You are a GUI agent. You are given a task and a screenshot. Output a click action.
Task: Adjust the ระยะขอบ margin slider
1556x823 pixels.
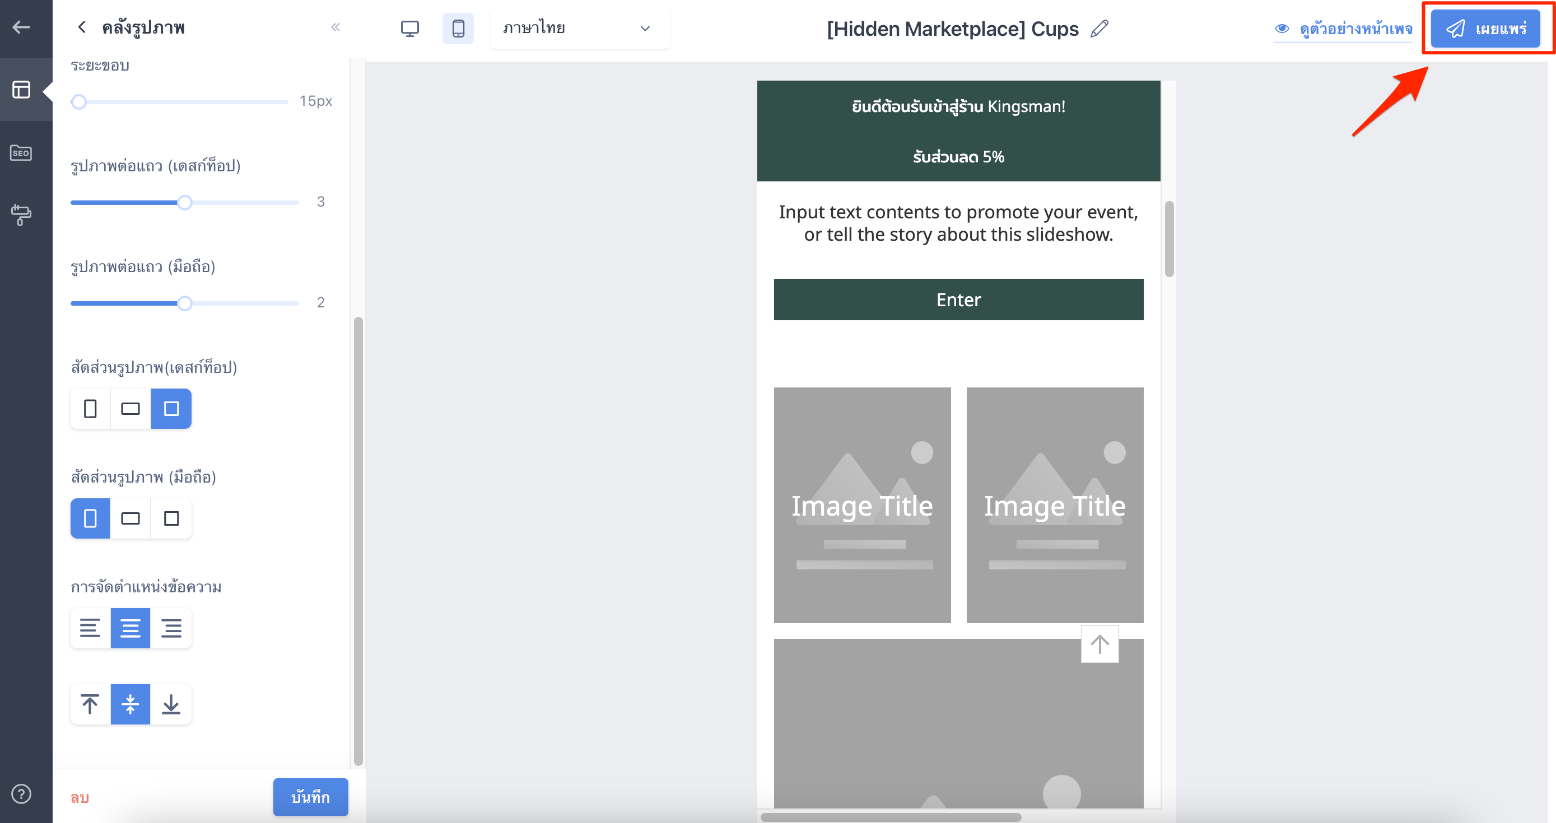point(79,101)
